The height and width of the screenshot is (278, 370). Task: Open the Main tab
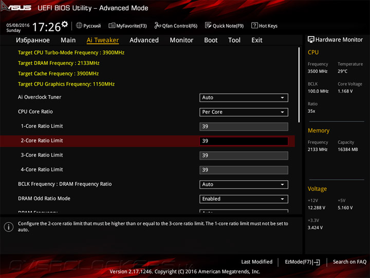pos(68,40)
